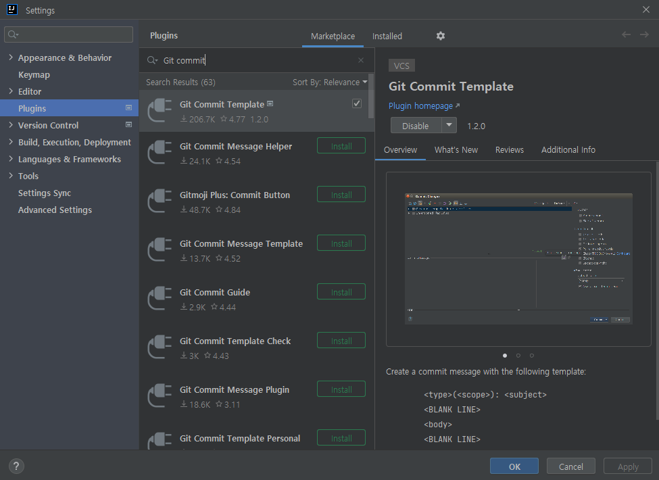Click the VCS category tag

(x=401, y=66)
